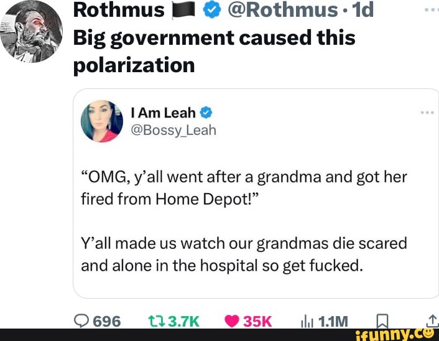
Task: Open the three-dot menu on quoted tweet
Action: [x=428, y=113]
